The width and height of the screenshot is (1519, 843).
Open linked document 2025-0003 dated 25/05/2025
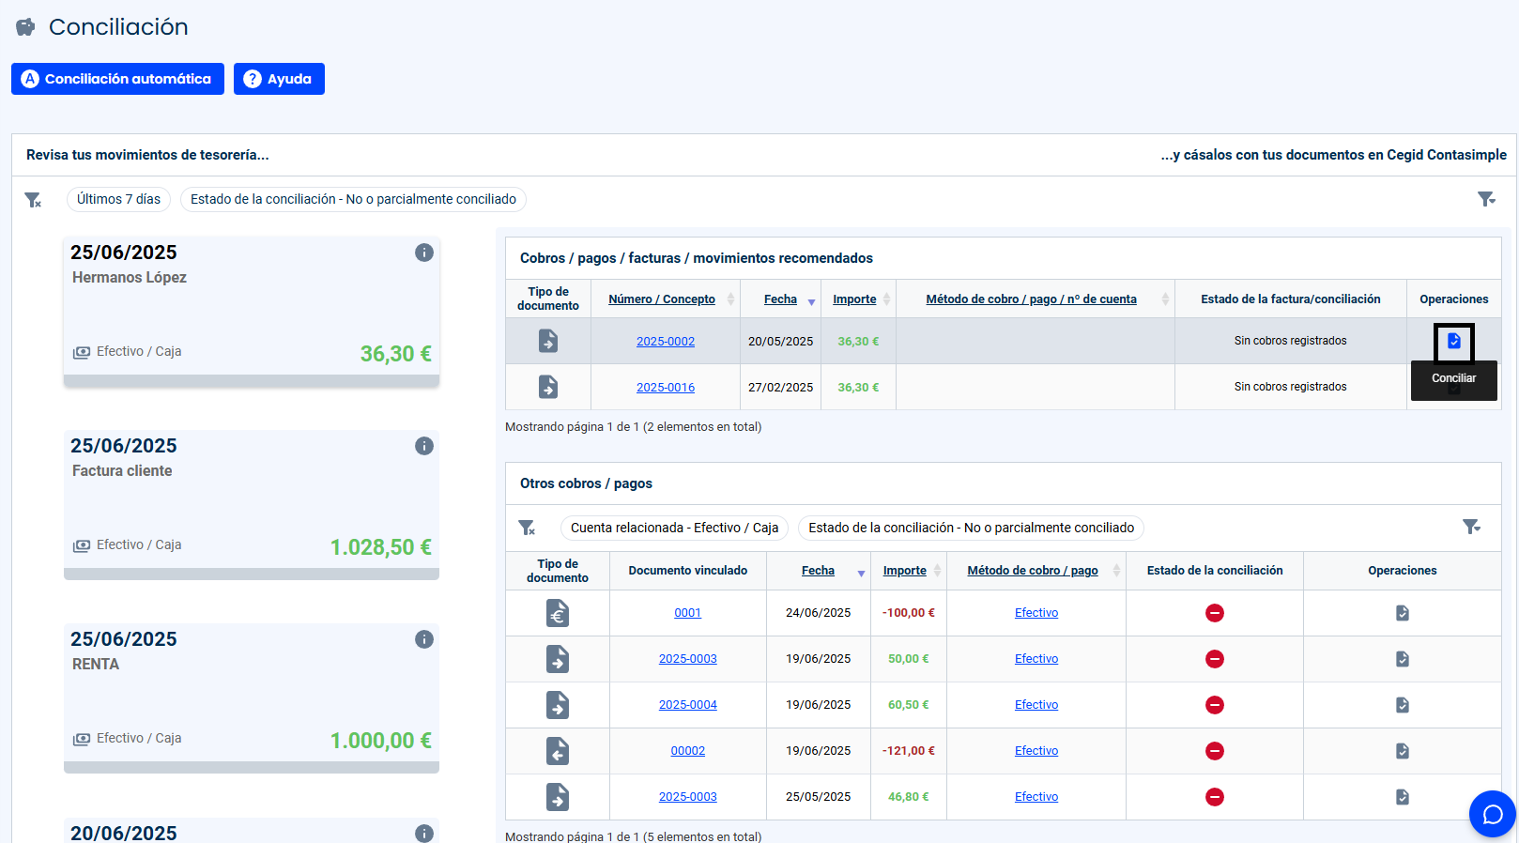(688, 797)
